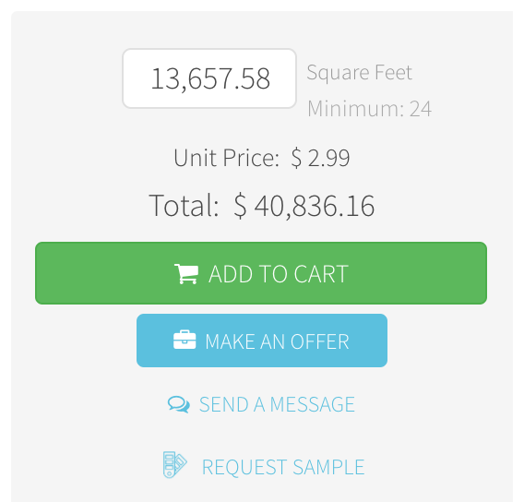Click the MAKE AN OFFER text
This screenshot has height=502, width=524.
click(x=277, y=341)
